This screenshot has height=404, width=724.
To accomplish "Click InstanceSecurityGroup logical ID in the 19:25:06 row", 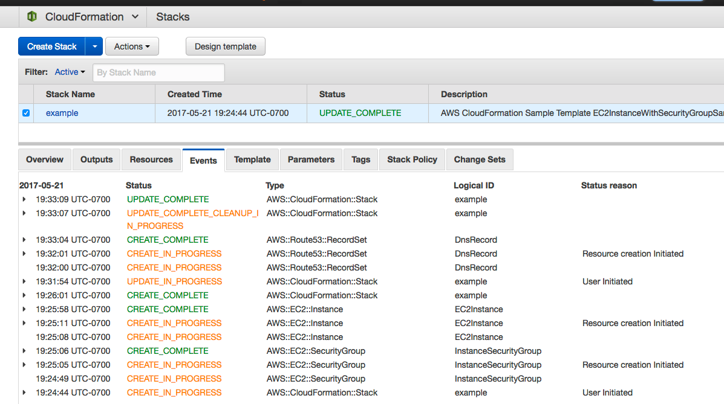I will point(498,351).
